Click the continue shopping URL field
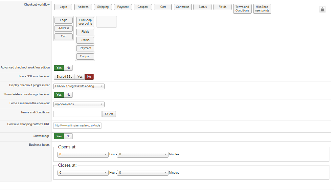This screenshot has height=191, width=334. point(77,126)
